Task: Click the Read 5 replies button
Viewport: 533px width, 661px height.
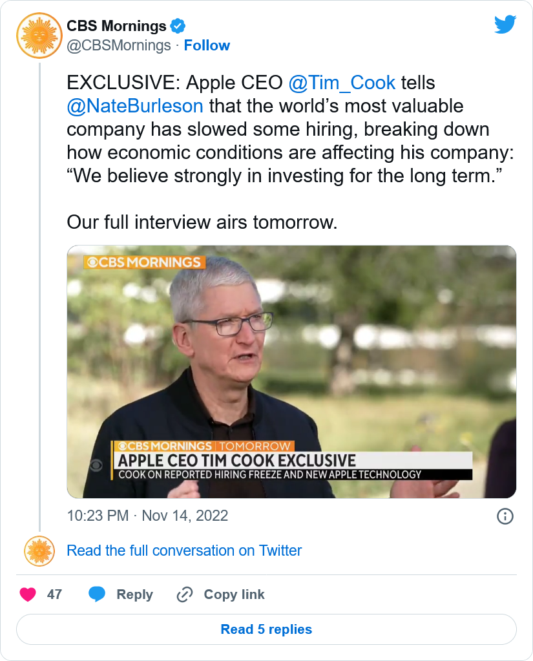Action: tap(266, 629)
